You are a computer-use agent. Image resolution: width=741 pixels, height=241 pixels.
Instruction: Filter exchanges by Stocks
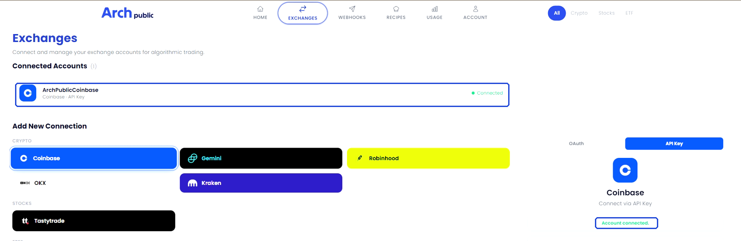[606, 13]
